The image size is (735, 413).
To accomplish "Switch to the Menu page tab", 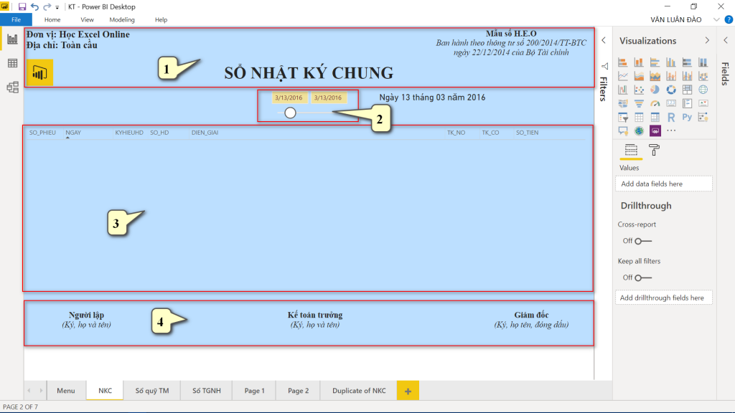I will coord(66,390).
